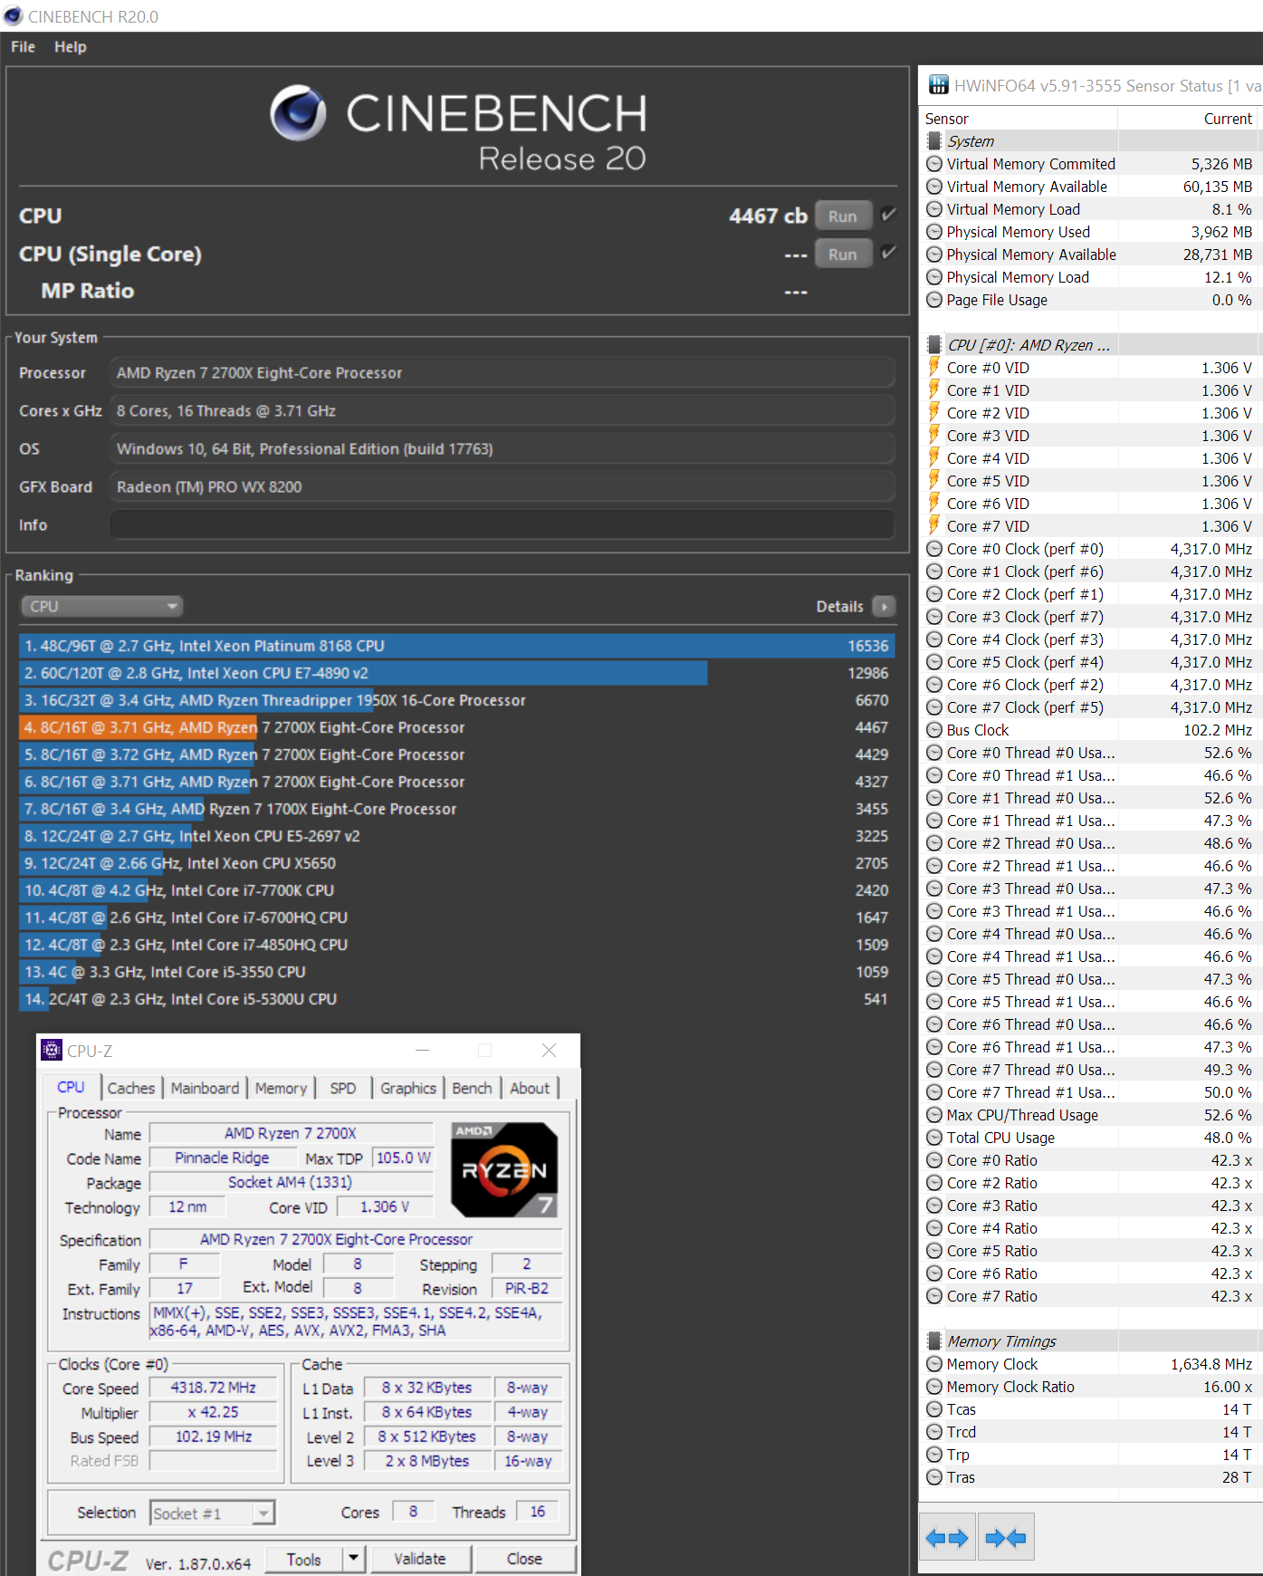This screenshot has width=1263, height=1576.
Task: Select ranking row Xeon CPU X5650
Action: tap(456, 863)
